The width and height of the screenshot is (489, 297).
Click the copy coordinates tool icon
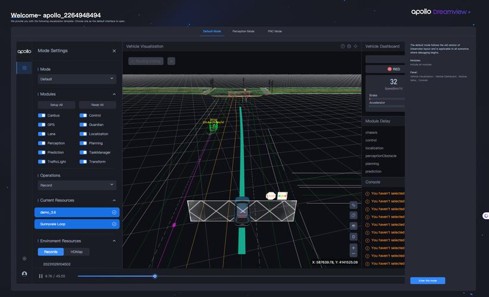point(353,216)
